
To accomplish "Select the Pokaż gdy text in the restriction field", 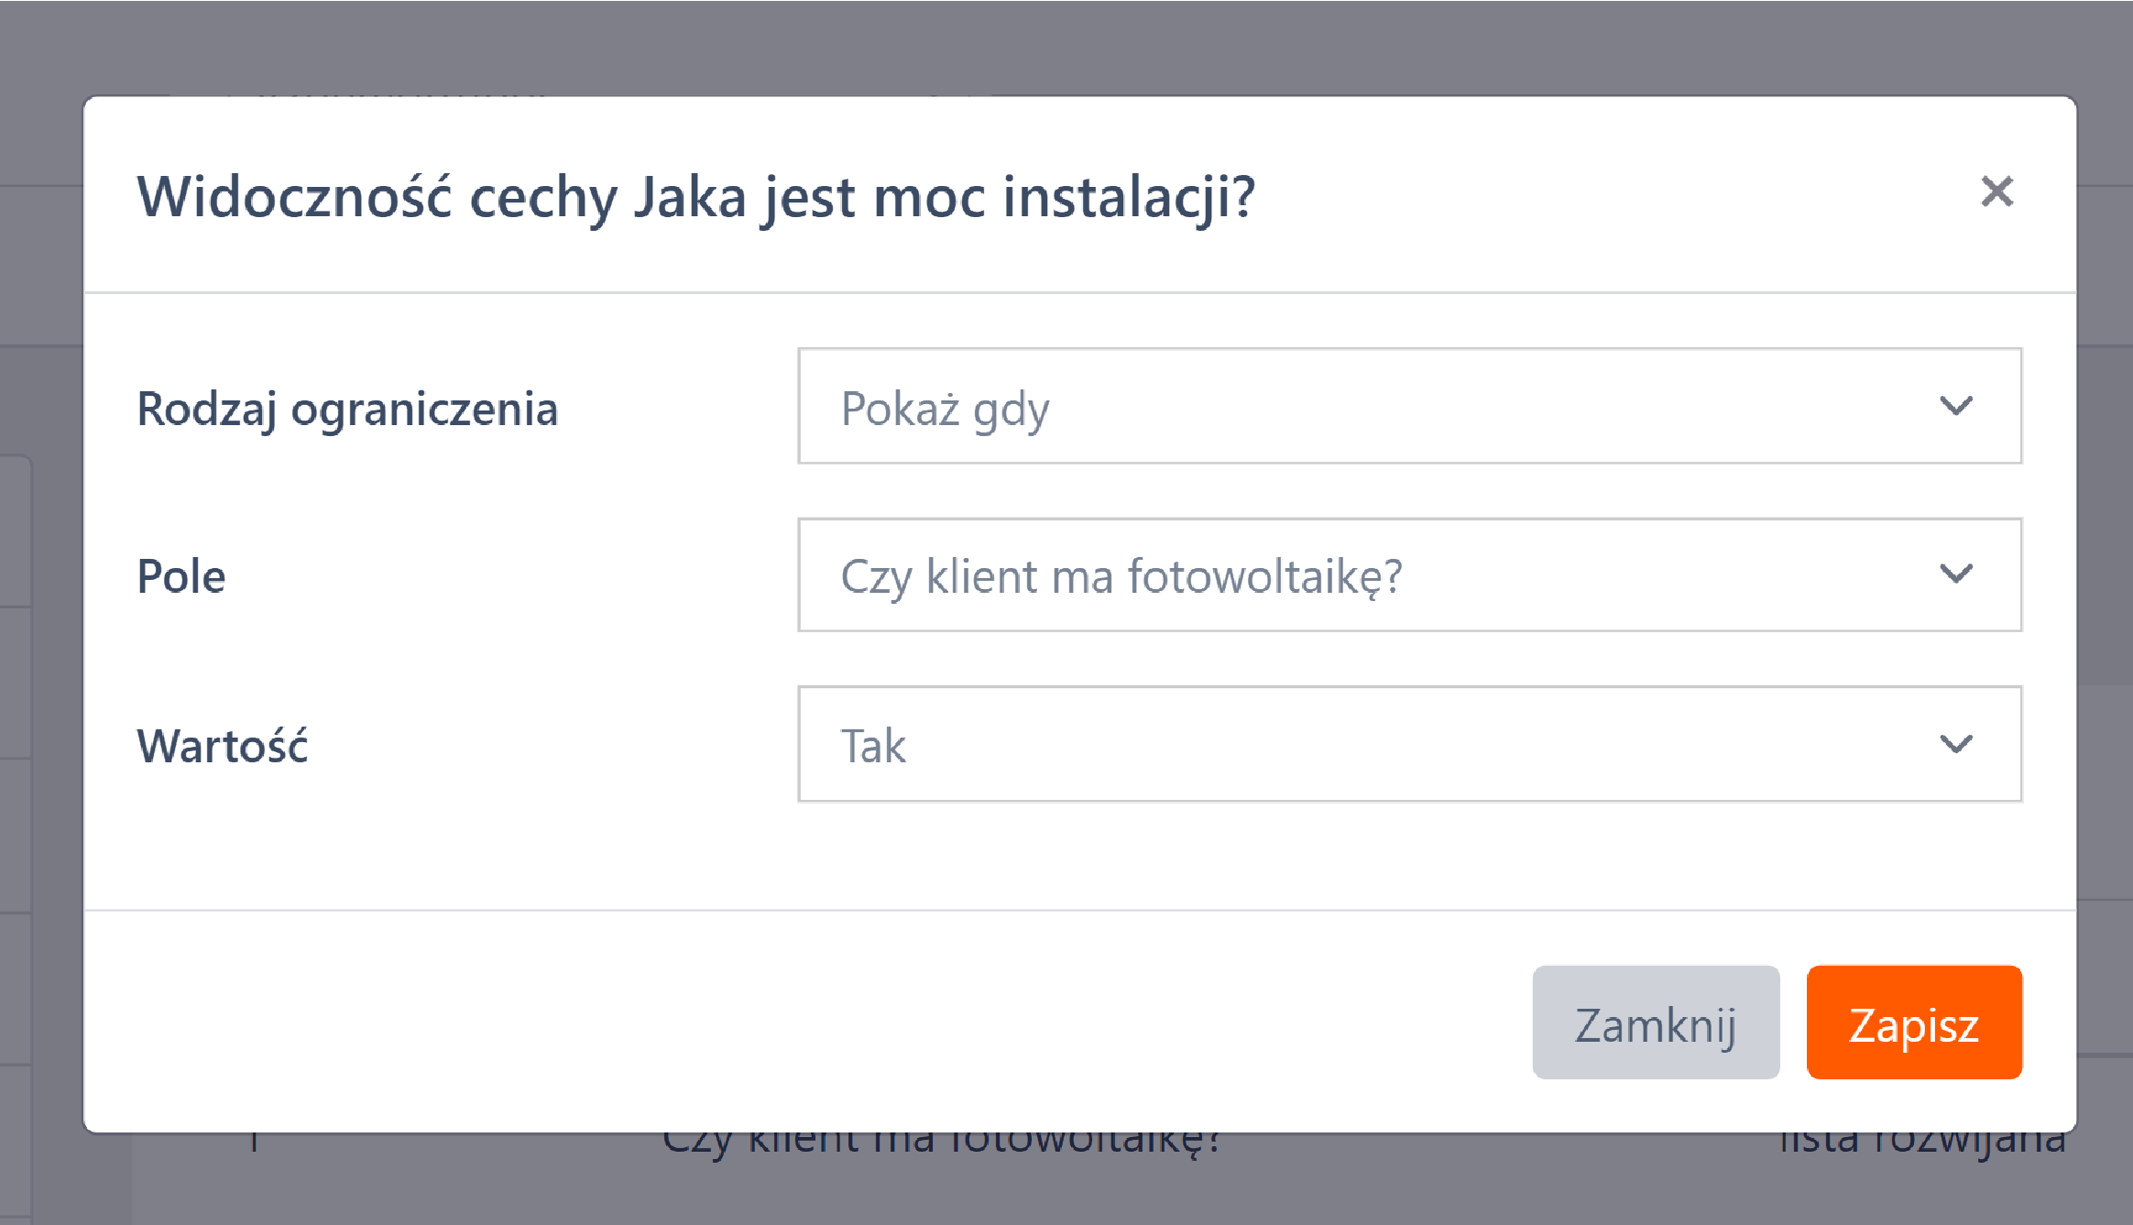I will [x=945, y=409].
